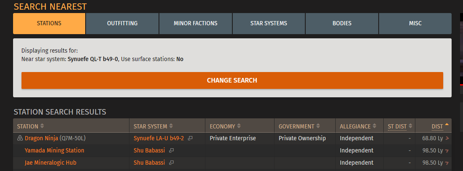Sort results by Station column
Viewport: 463px width, 171px height.
tap(30, 126)
